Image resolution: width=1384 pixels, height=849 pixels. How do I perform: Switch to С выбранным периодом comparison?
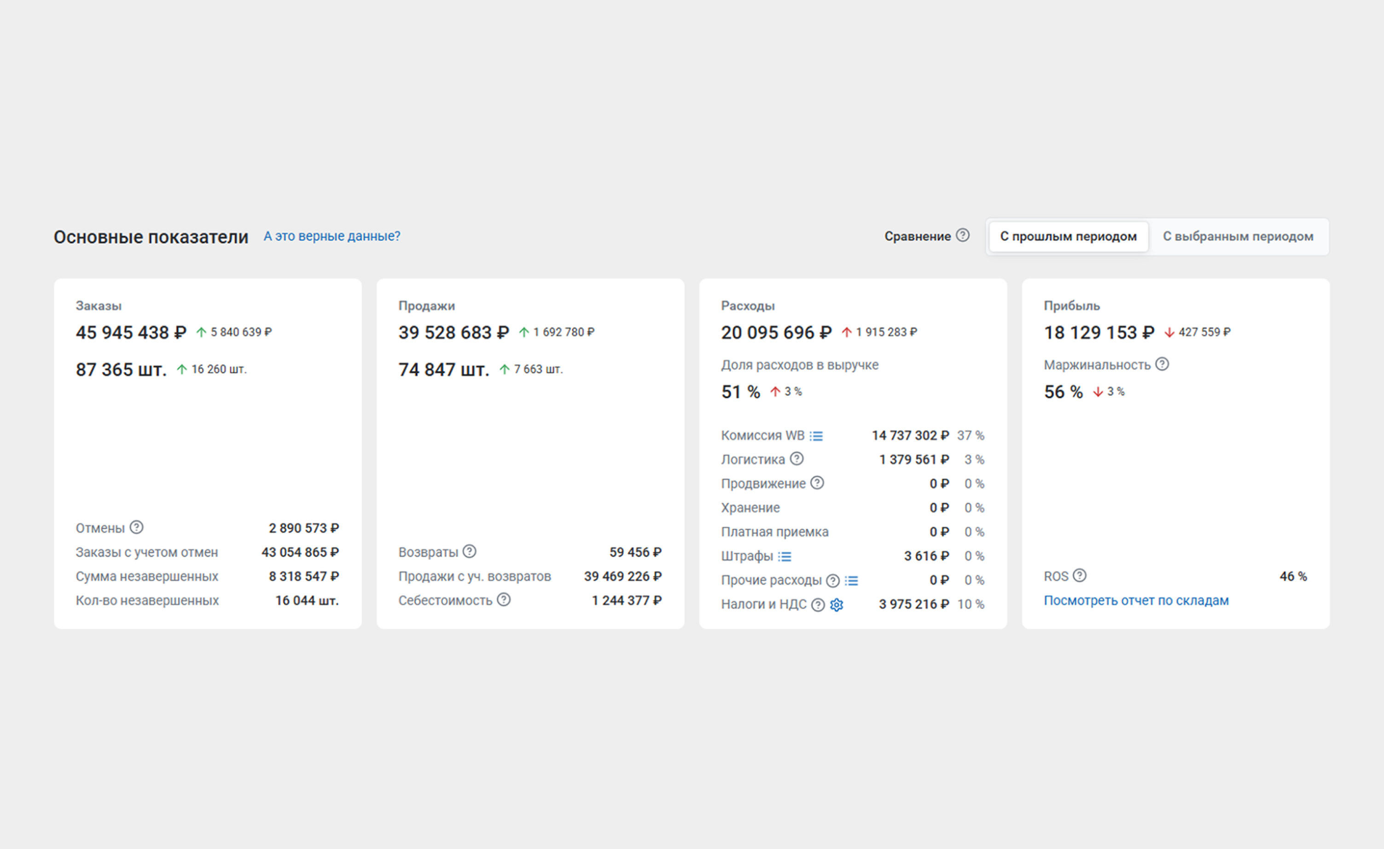pos(1238,236)
